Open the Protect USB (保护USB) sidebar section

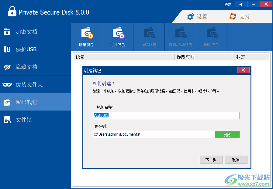click(35, 49)
